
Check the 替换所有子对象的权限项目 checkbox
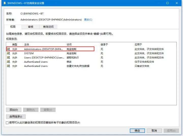[x=7, y=123]
